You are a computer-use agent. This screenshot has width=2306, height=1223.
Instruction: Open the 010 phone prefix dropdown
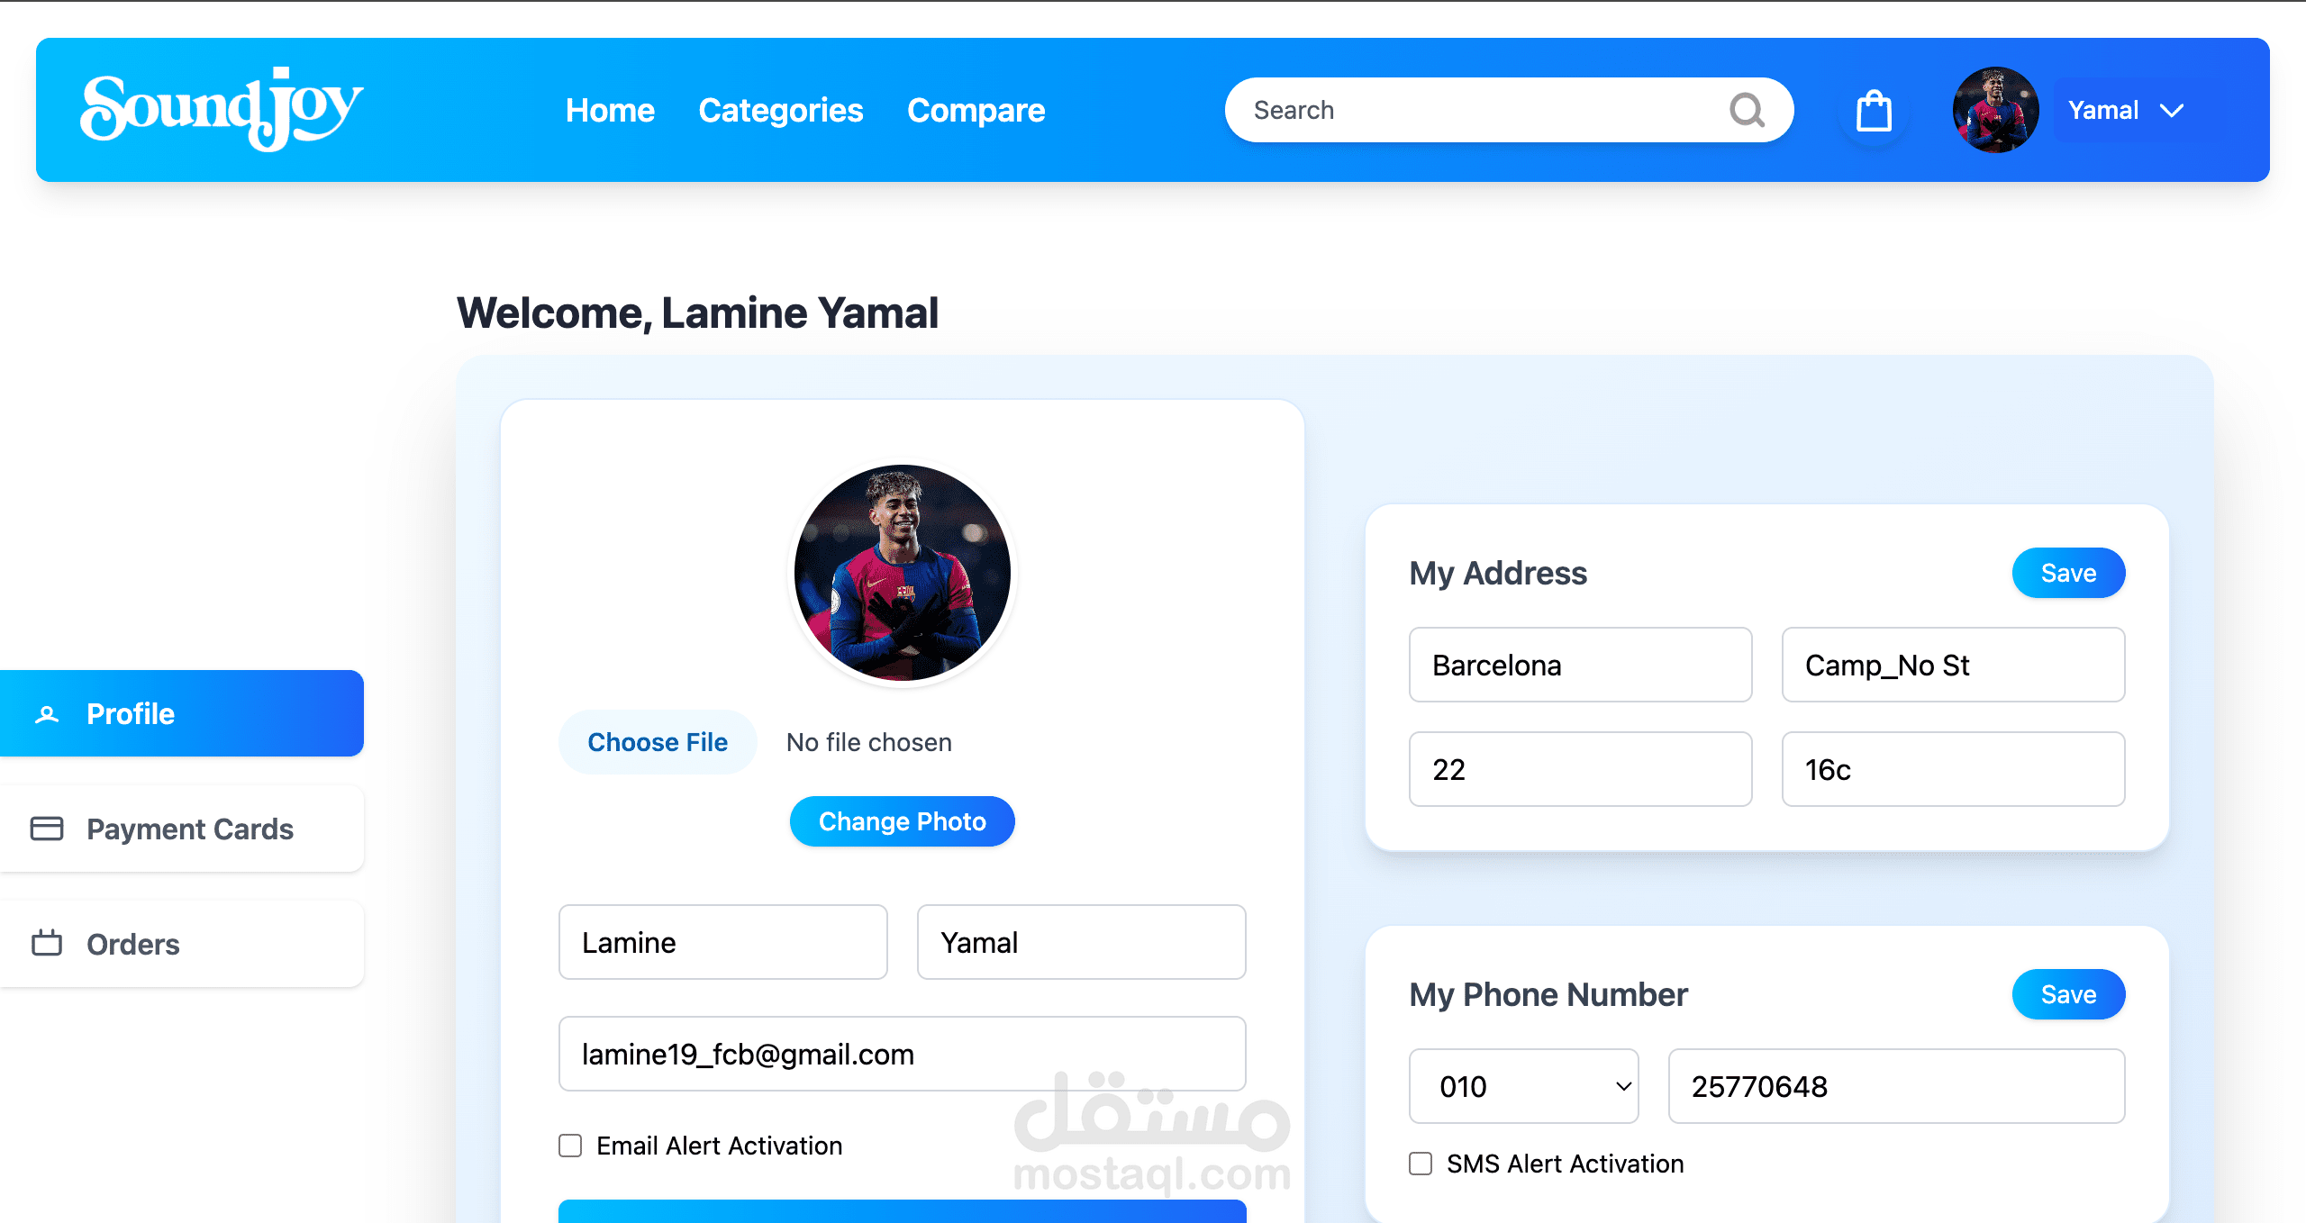[1523, 1086]
